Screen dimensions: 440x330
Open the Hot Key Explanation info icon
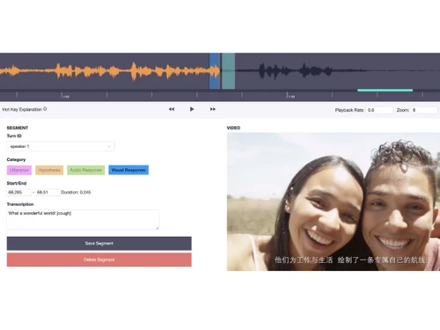pyautogui.click(x=45, y=109)
